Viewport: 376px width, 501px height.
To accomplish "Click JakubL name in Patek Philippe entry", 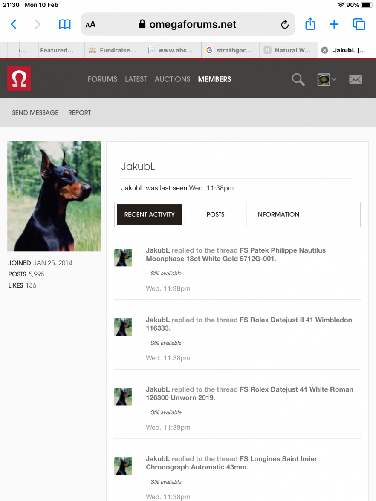I will [158, 250].
